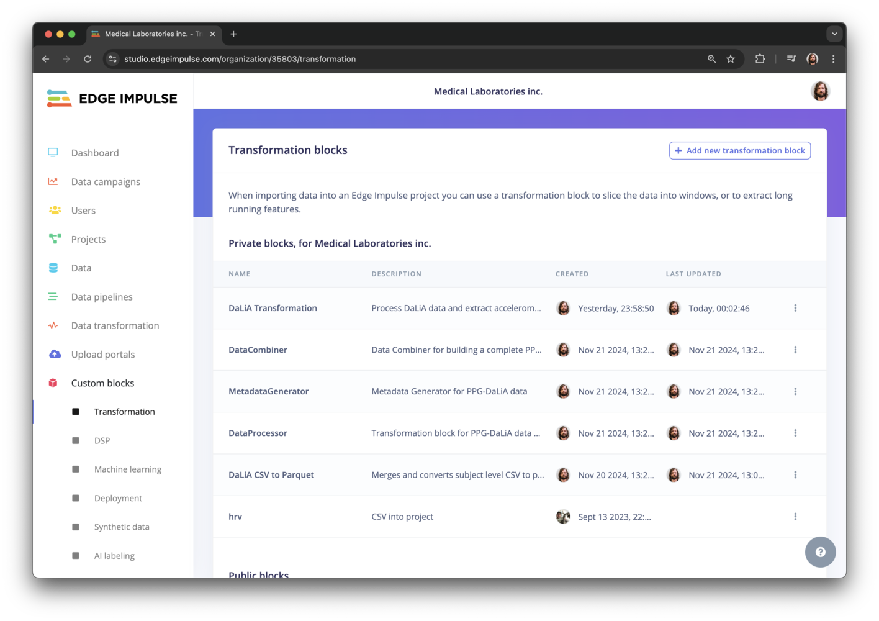879x621 pixels.
Task: Expand Chrome tab search dropdown arrow
Action: click(834, 34)
